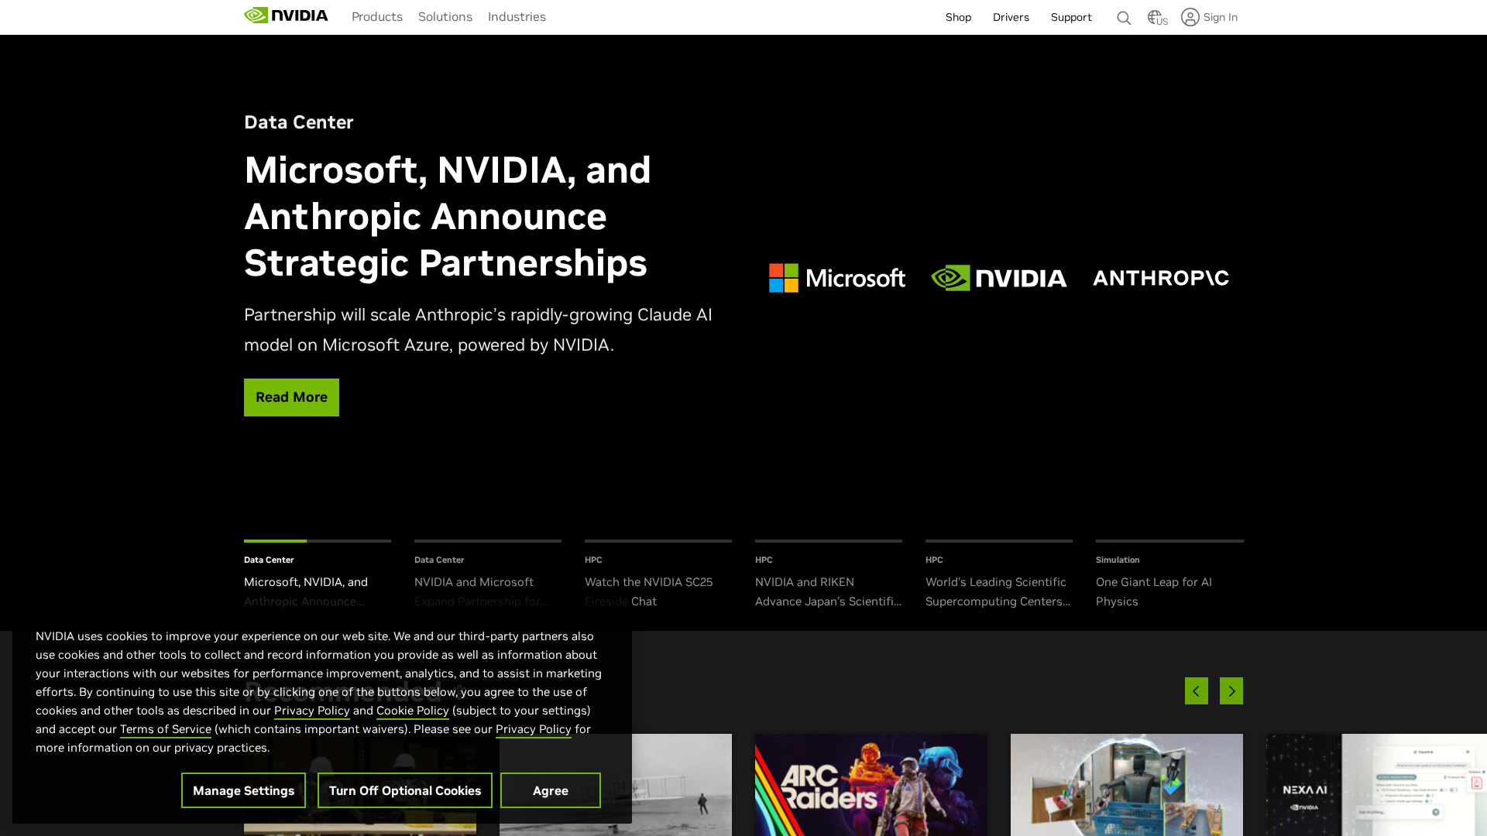1487x836 pixels.
Task: Expand the Products menu
Action: pos(376,17)
